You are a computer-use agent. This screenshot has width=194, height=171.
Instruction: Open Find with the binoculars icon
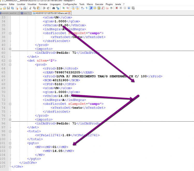tap(54, 8)
